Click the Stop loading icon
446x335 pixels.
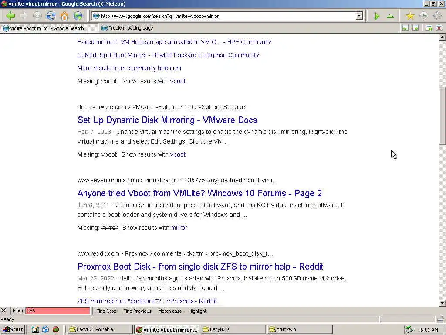pos(37,16)
